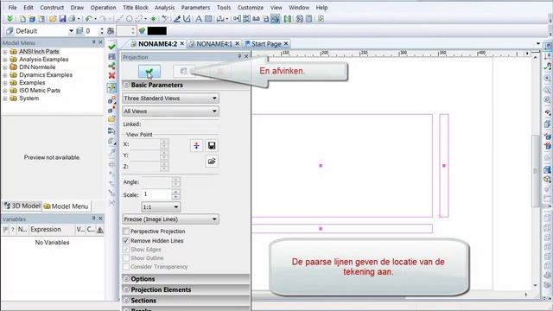
Task: Select the green Node tool icon
Action: tap(154, 19)
